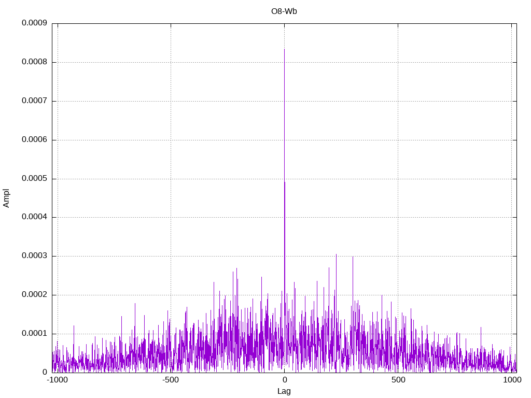
Task: Click the 0.0006 y-axis tick label
Action: (35, 140)
